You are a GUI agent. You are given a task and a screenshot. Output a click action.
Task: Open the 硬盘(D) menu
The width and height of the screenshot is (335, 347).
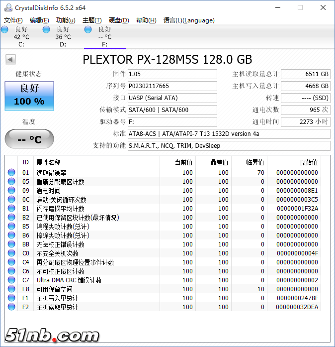coord(119,20)
